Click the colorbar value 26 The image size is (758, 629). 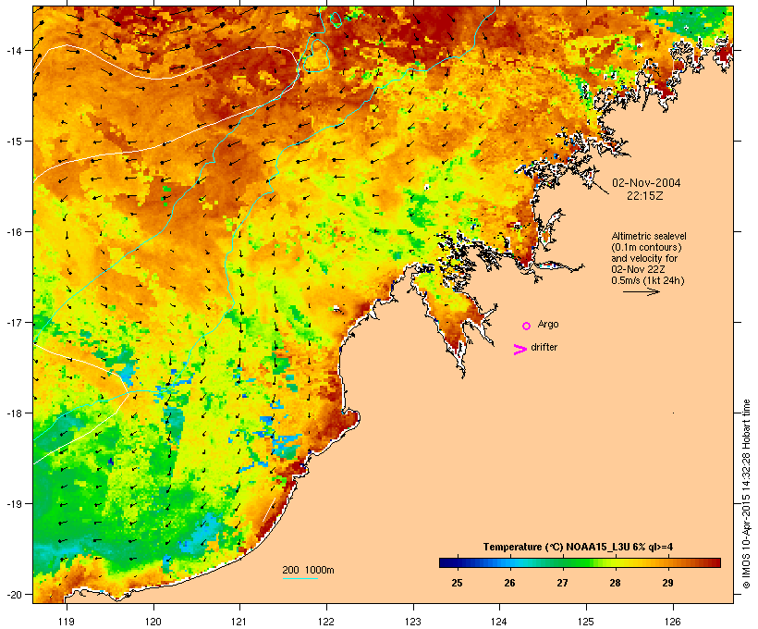tap(509, 583)
